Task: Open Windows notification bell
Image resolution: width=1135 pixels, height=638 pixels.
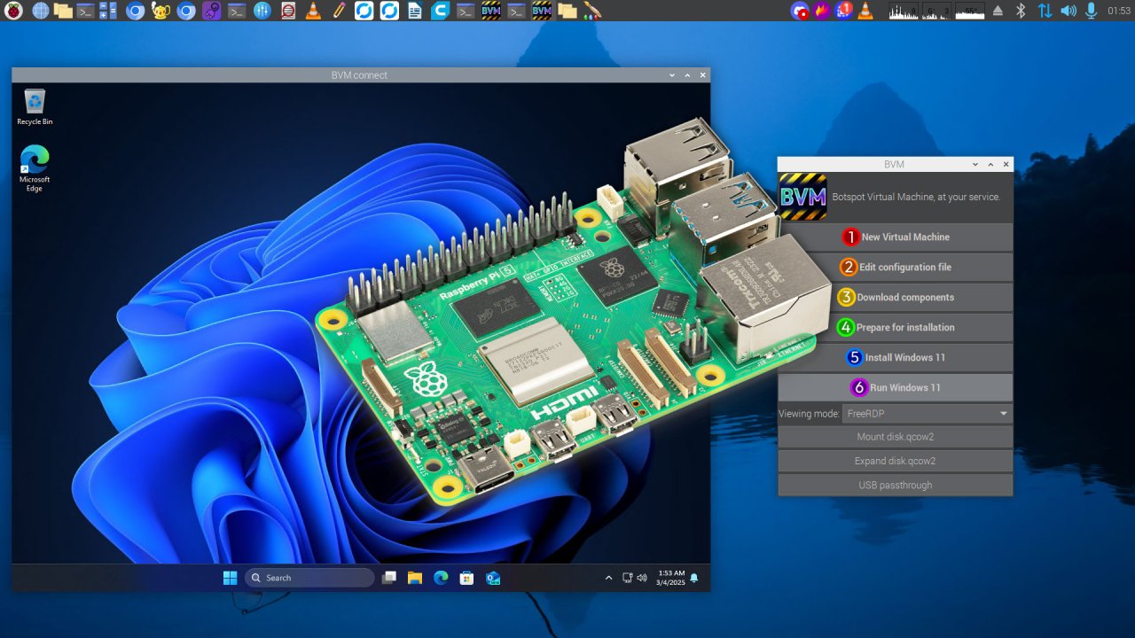Action: point(694,578)
